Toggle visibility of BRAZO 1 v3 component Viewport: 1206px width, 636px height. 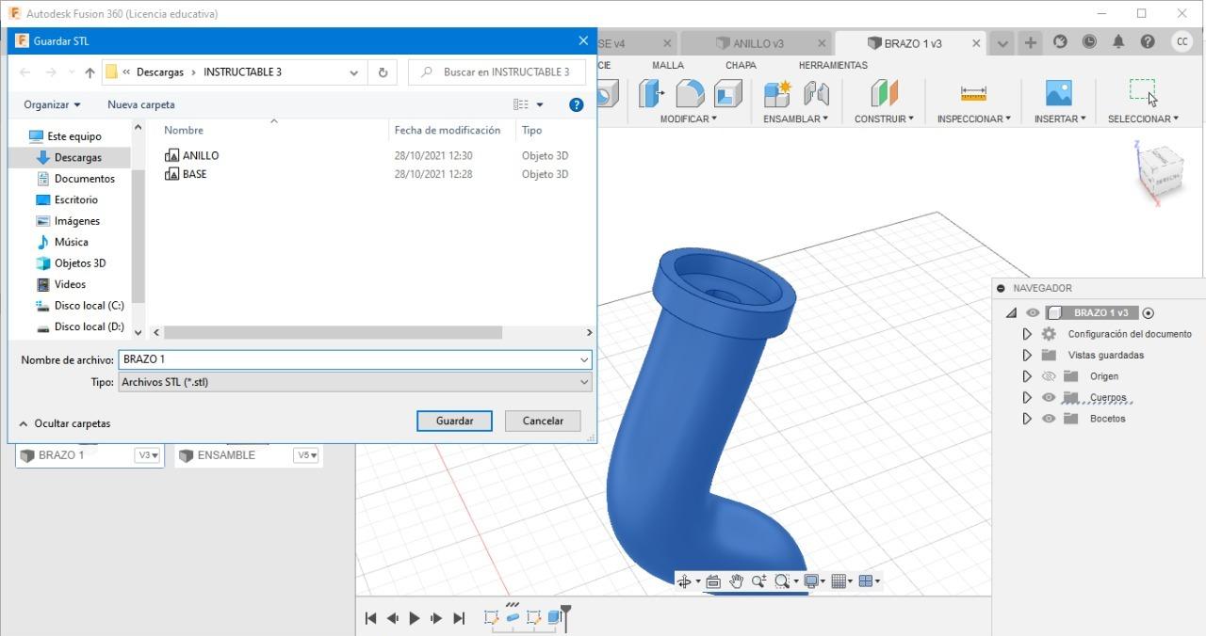coord(1033,313)
